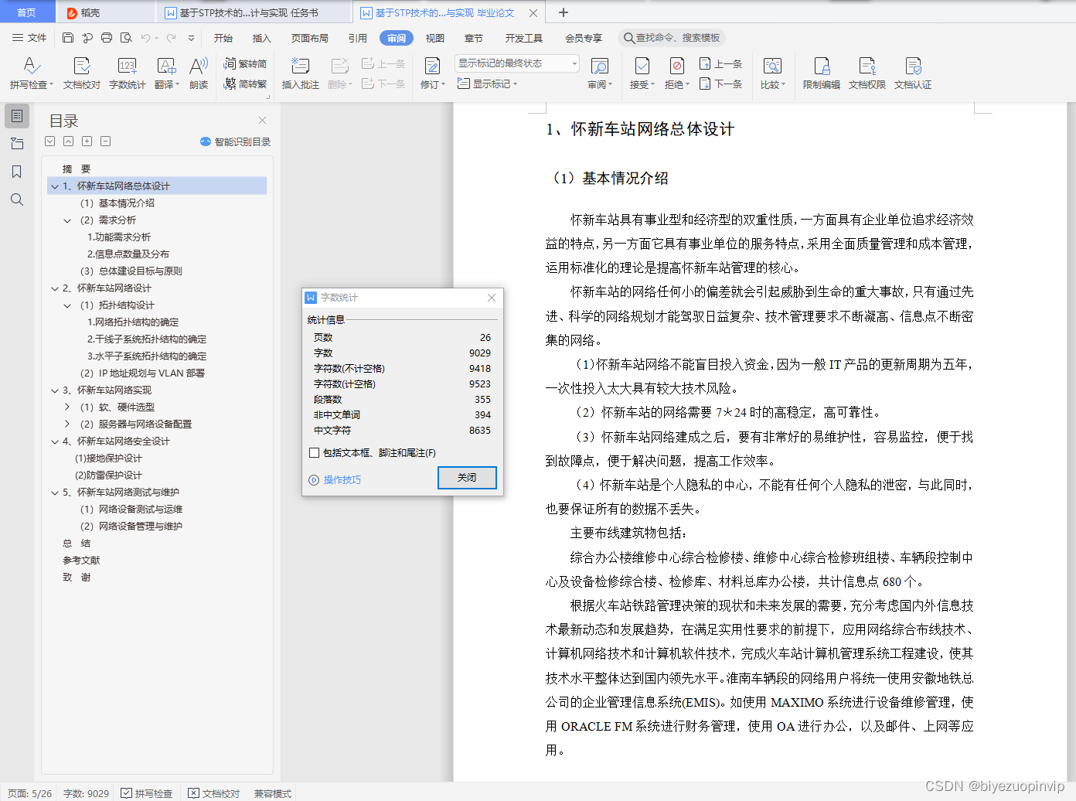Collapse heading 1、怀新车站网络总体设计 in outline
Image resolution: width=1076 pixels, height=801 pixels.
click(53, 186)
